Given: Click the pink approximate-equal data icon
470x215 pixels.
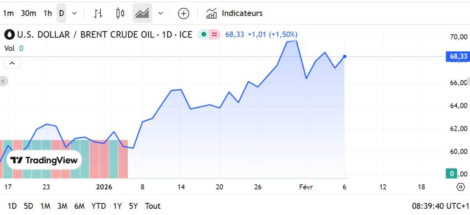Looking at the screenshot, I should click(214, 35).
